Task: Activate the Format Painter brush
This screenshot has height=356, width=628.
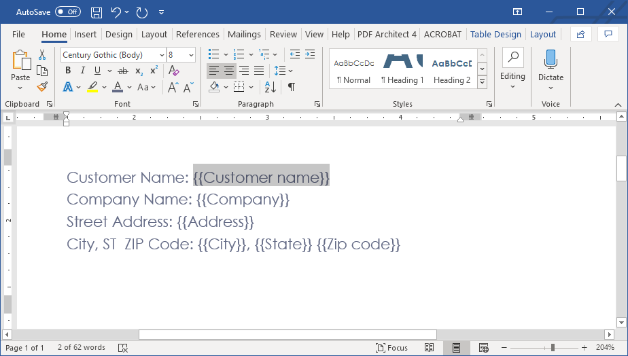Action: tap(42, 86)
